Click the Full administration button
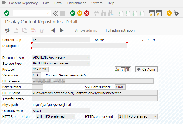Viewport: 183px width, 124px height. point(120,30)
